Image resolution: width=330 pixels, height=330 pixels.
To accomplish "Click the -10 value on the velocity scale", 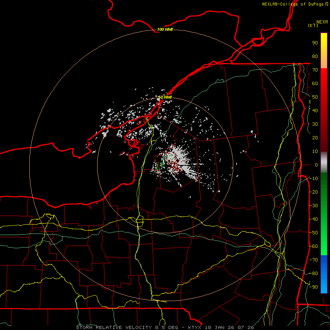I will coord(313,179).
